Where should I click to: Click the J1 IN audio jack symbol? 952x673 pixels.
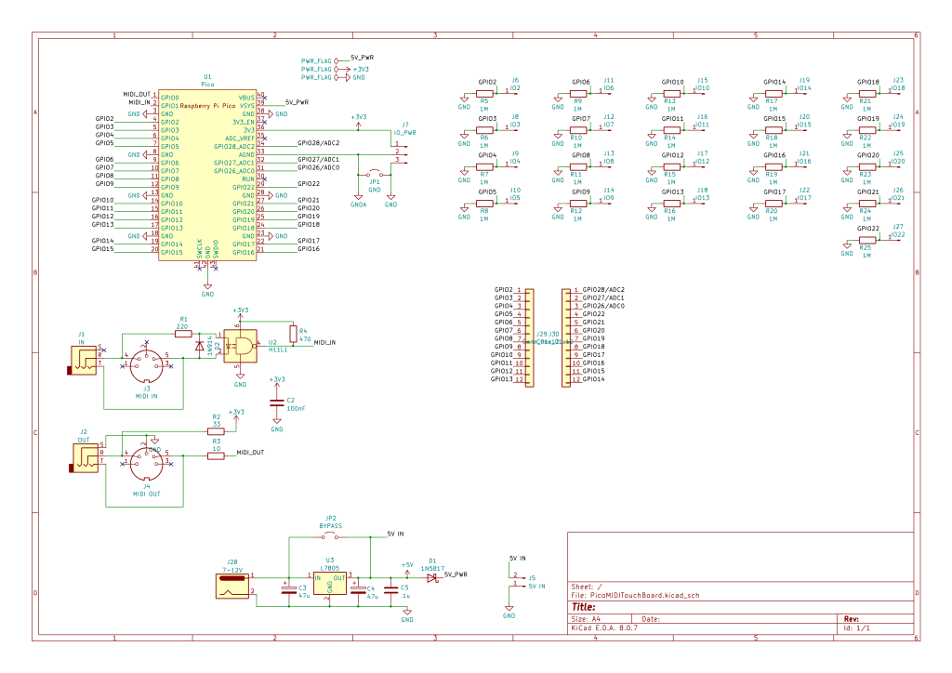coord(84,361)
